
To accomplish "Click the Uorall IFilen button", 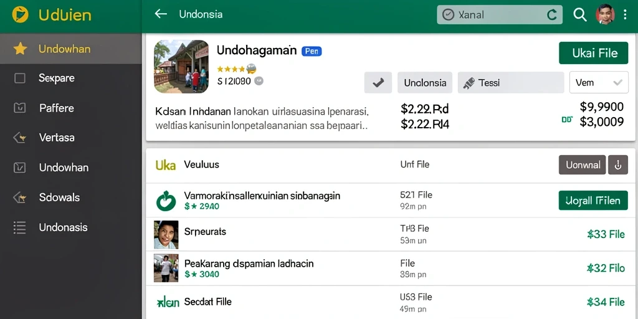I will pos(593,200).
